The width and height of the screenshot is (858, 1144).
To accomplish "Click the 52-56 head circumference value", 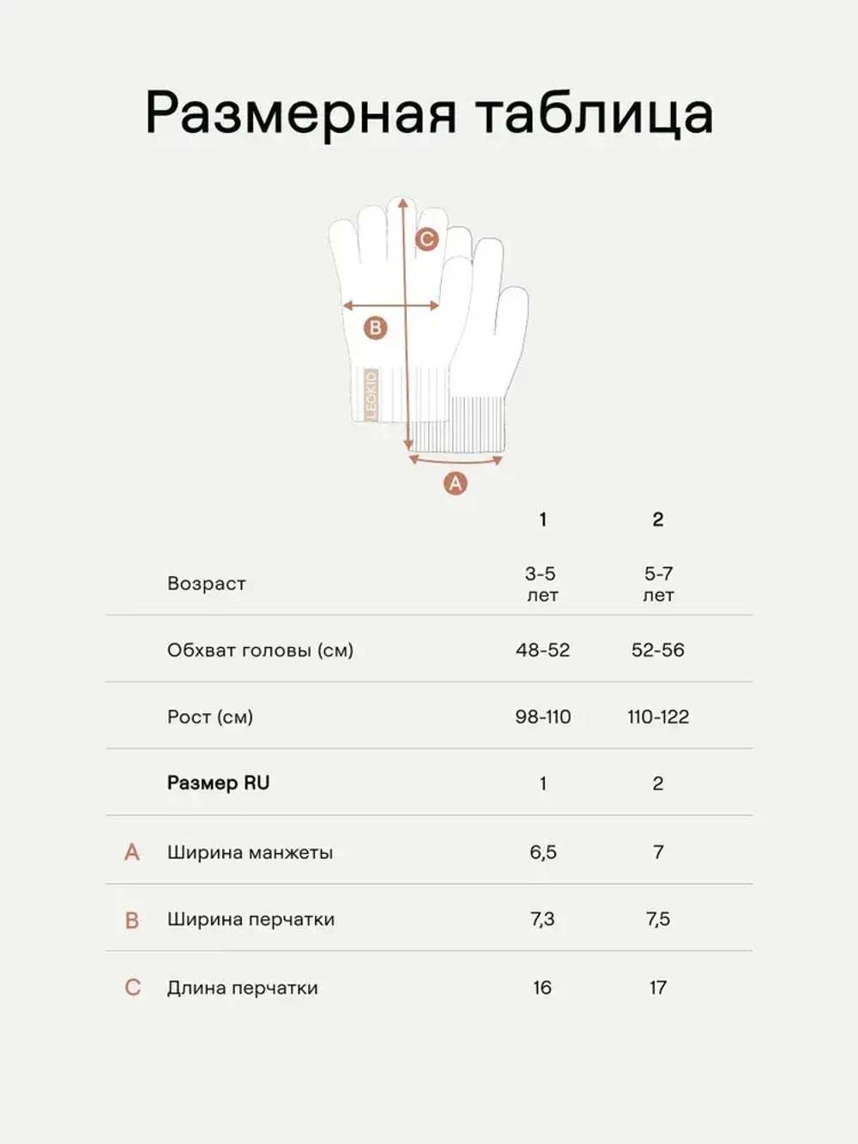I will pyautogui.click(x=658, y=650).
